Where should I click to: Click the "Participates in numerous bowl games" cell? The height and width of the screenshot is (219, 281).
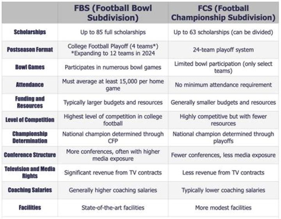(113, 67)
